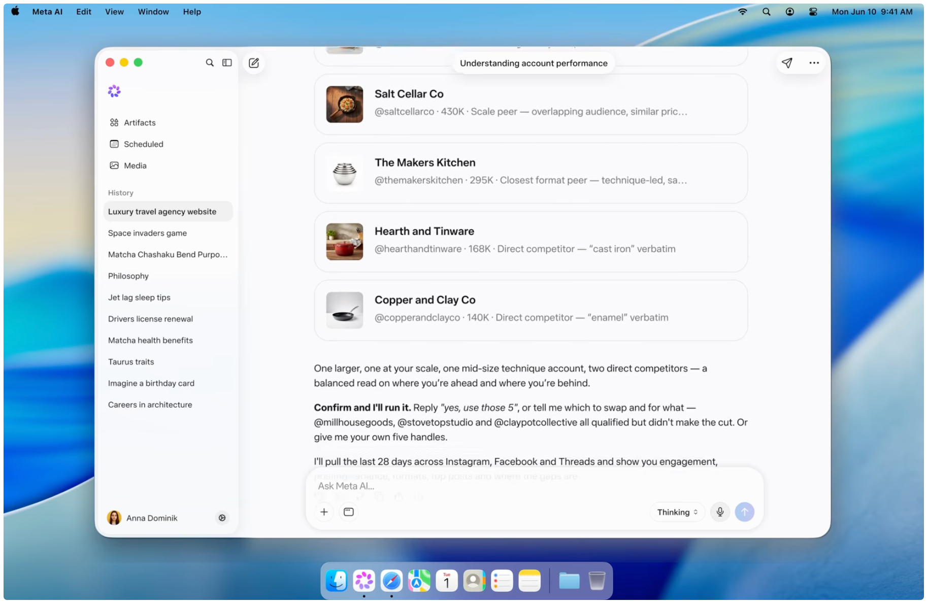The width and height of the screenshot is (927, 603).
Task: Open settings via the gear icon by Anna Dominik
Action: [x=222, y=518]
